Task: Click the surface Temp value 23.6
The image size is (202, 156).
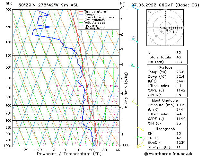Action: (x=180, y=72)
